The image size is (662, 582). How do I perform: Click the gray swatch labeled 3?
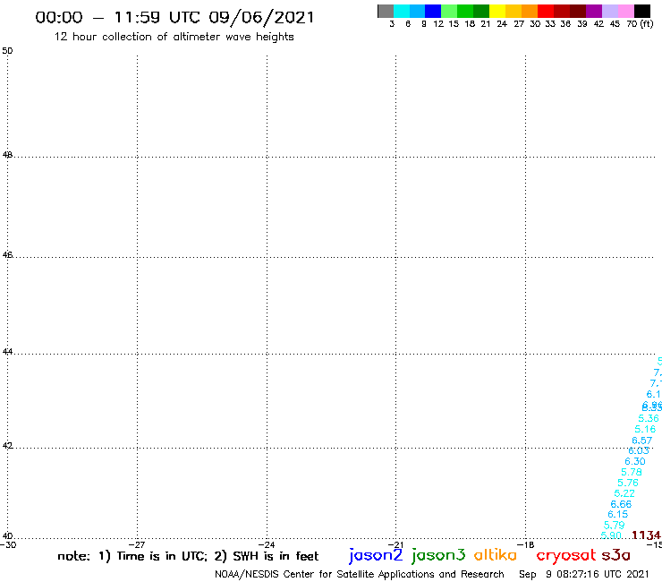[386, 11]
